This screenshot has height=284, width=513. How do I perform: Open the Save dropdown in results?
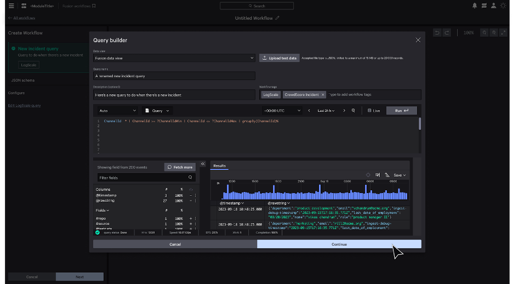point(400,175)
